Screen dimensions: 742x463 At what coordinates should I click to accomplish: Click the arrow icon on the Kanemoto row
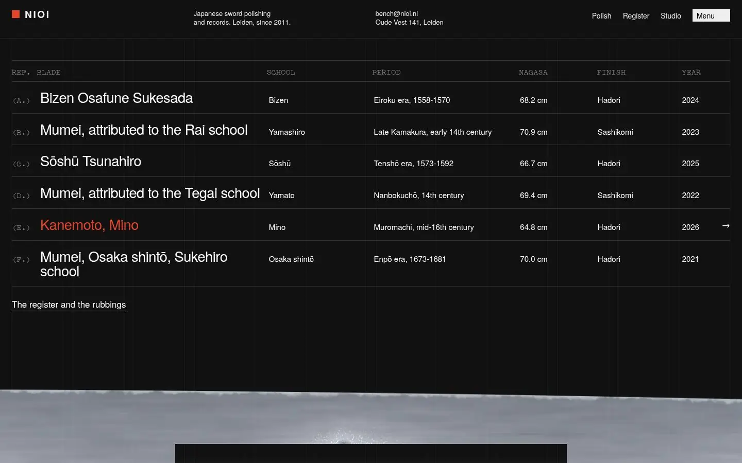tap(726, 226)
